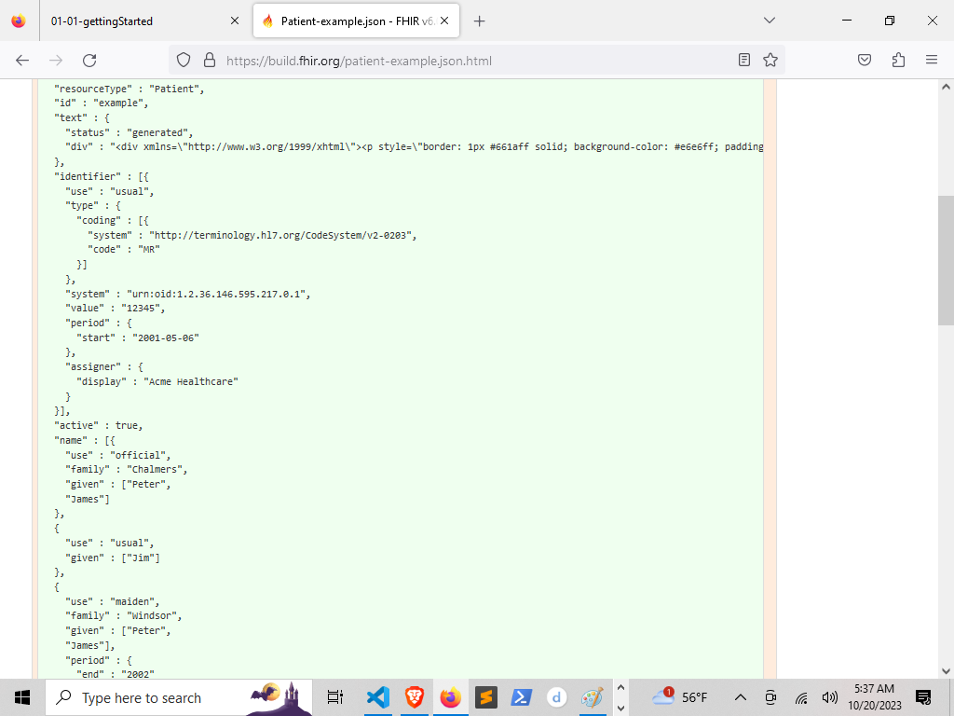Reload the current page
Screen dimensions: 954x716
[x=89, y=61]
